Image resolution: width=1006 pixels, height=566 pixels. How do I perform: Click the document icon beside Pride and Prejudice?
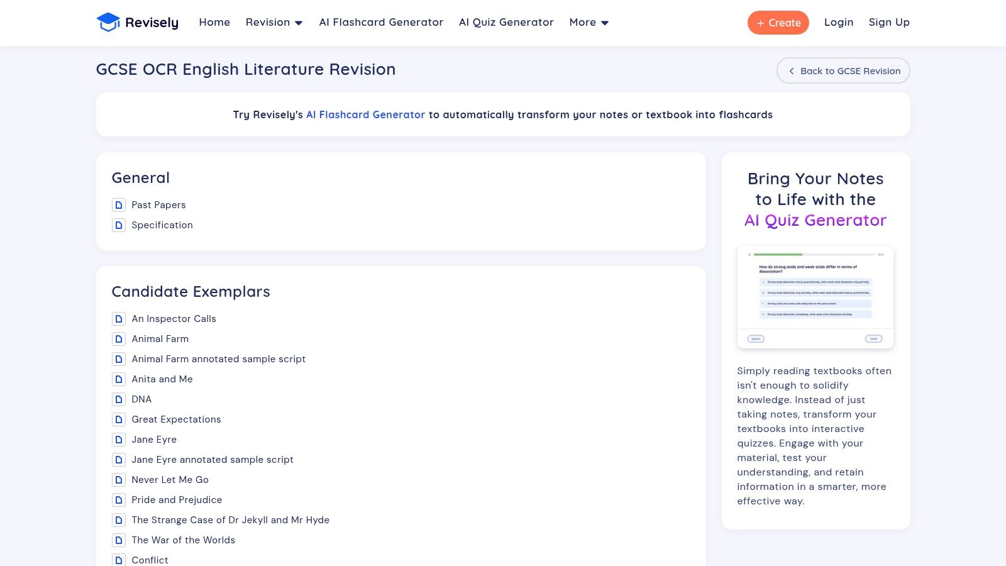119,500
